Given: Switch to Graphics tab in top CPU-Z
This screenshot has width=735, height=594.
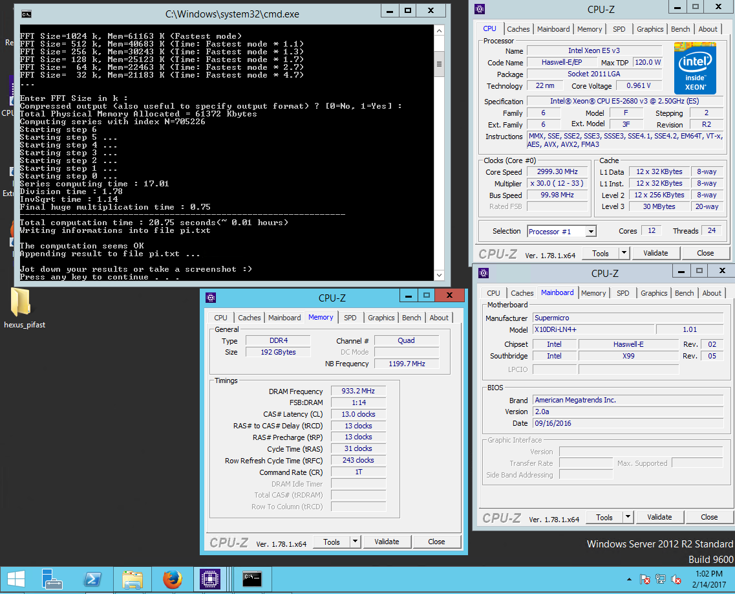Looking at the screenshot, I should (x=650, y=29).
